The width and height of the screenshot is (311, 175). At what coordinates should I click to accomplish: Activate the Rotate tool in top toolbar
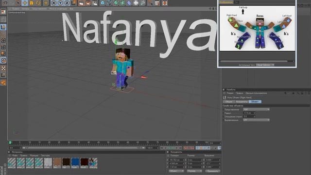(38, 3)
